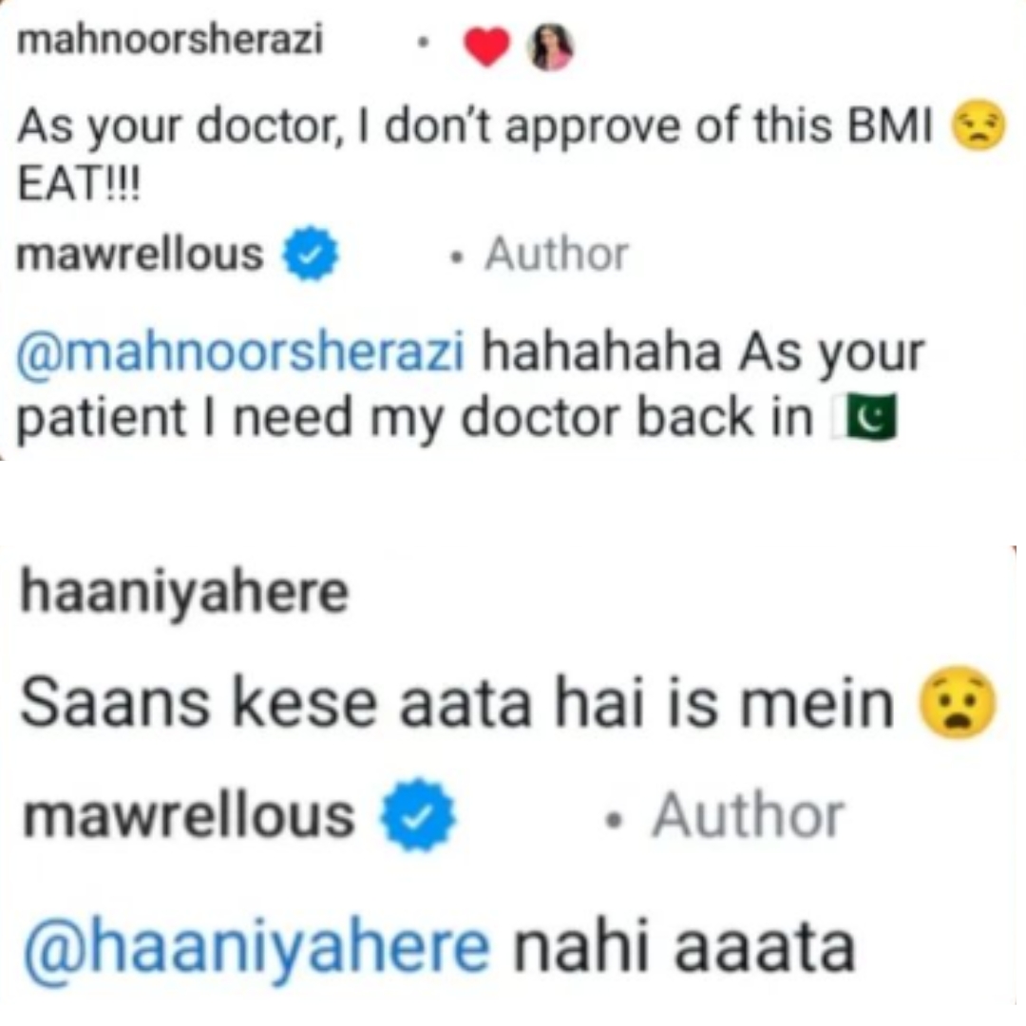This screenshot has width=1026, height=1026.
Task: Follow the @mahnoorsherazi mention link
Action: click(x=240, y=354)
